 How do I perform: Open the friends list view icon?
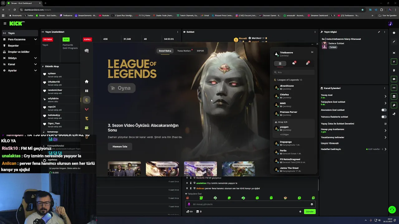pyautogui.click(x=280, y=63)
